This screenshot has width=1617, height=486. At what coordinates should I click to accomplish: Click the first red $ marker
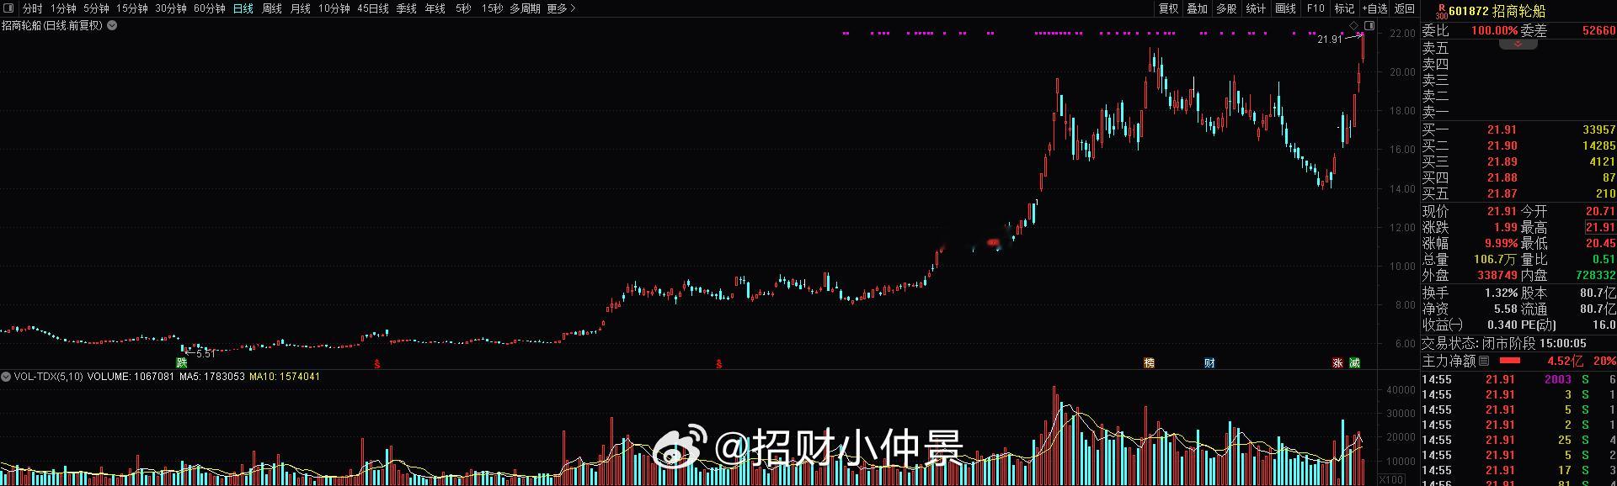[377, 364]
